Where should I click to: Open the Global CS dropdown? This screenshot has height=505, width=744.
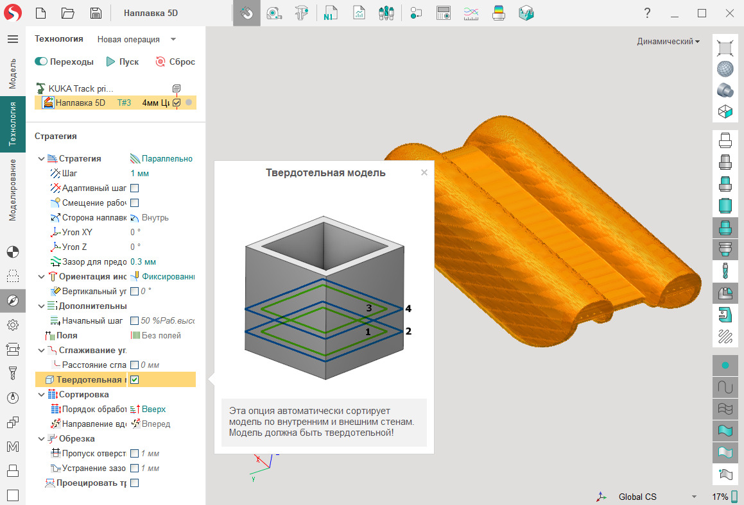693,497
